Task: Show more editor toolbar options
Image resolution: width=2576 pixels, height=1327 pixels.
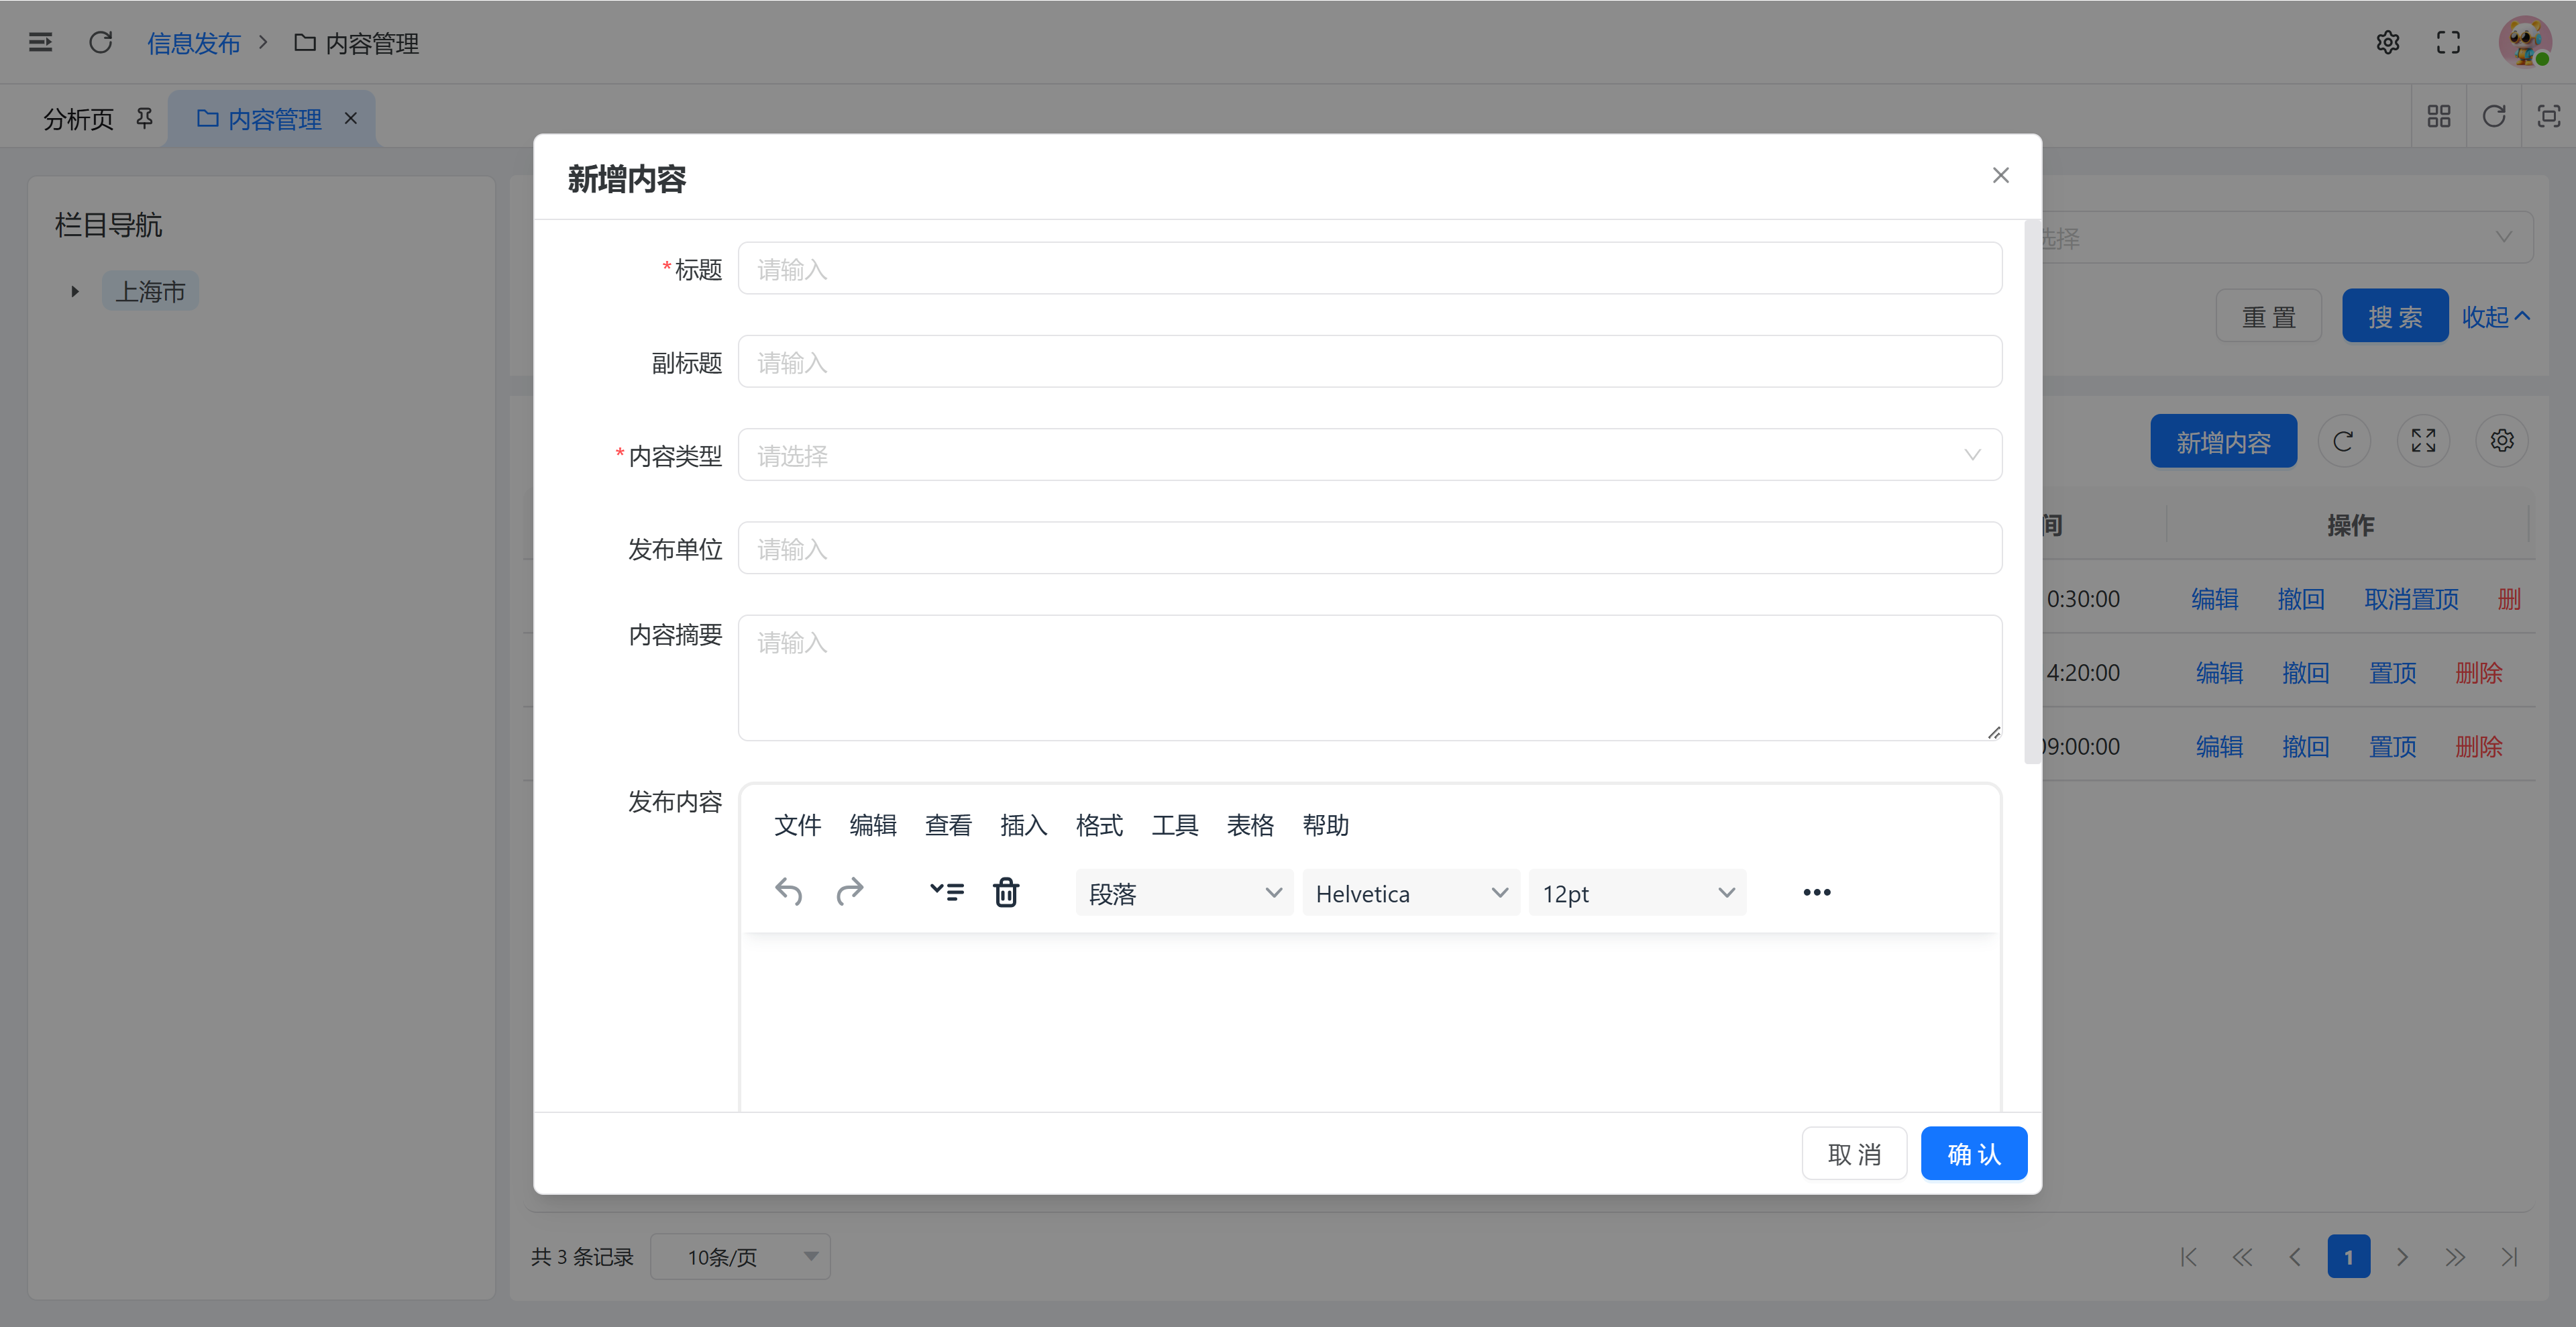Action: pos(1816,892)
